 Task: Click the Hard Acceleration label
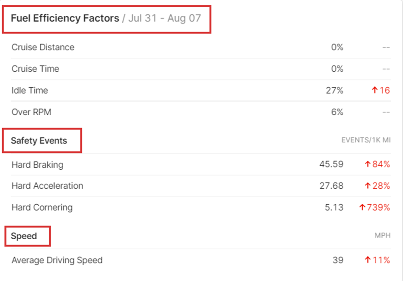point(47,186)
